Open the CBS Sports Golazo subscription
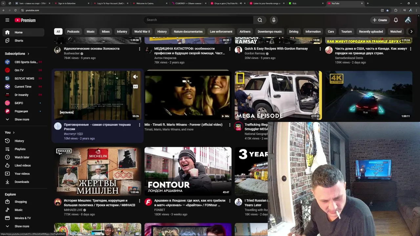The height and width of the screenshot is (236, 420). point(23,62)
